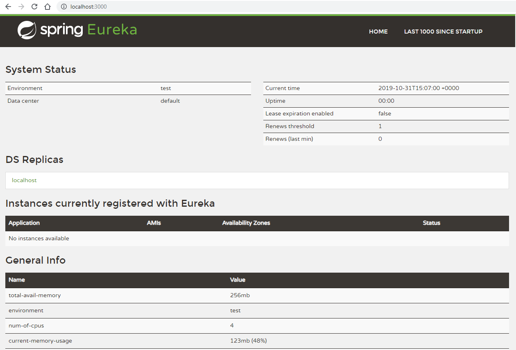Select the Availability Zones column header

coord(246,223)
